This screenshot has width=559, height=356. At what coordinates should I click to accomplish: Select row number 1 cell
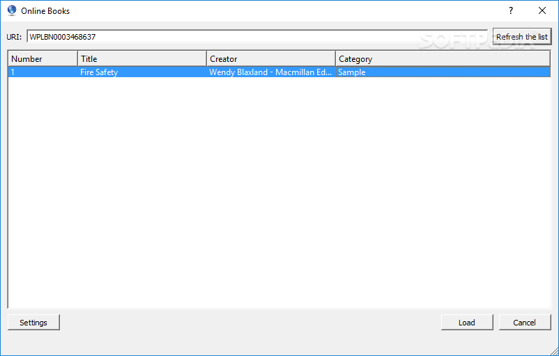43,72
